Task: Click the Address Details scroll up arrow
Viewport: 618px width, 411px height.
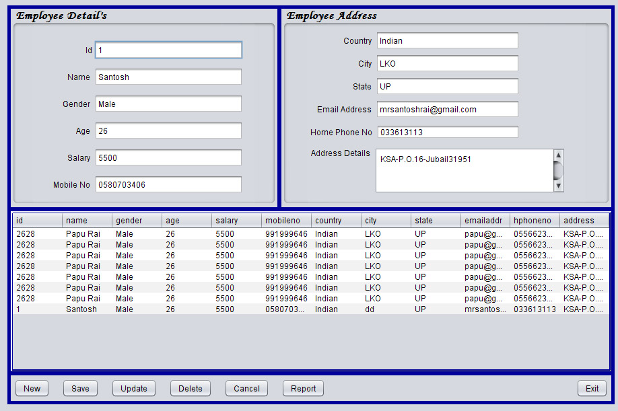Action: tap(559, 155)
